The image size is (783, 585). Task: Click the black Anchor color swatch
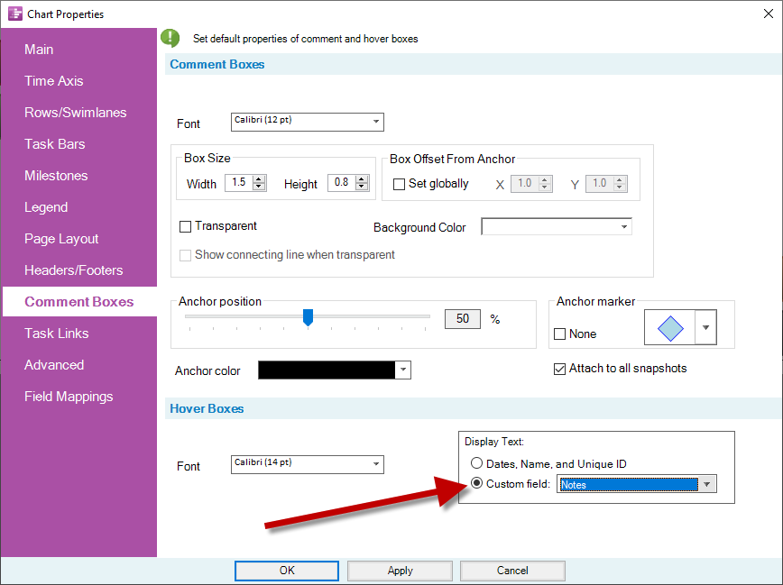tap(327, 370)
